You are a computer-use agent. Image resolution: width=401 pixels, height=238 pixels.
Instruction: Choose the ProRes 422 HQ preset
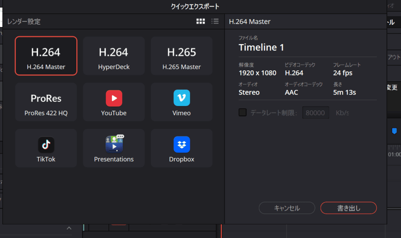tap(46, 102)
